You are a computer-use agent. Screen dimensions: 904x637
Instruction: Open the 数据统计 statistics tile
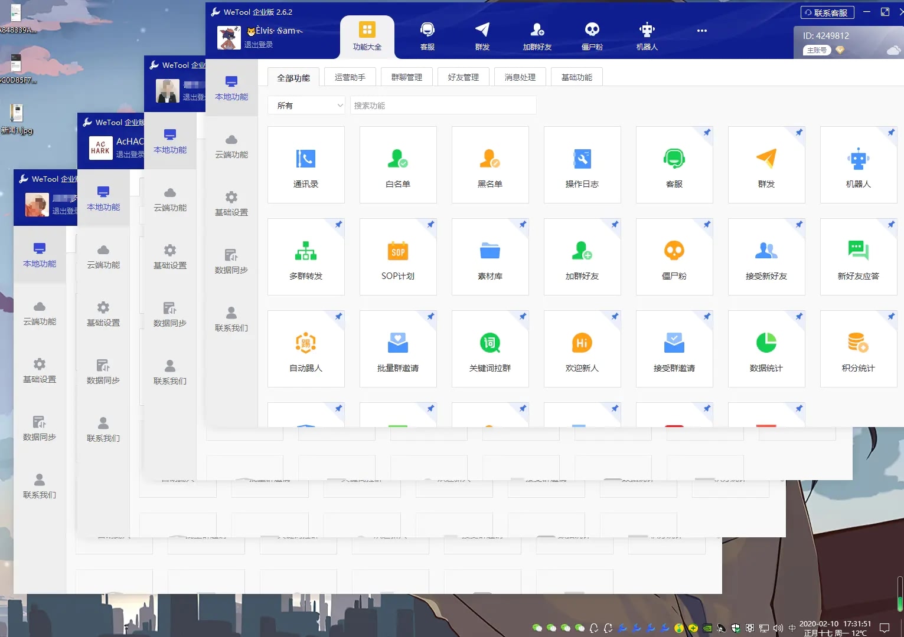766,349
